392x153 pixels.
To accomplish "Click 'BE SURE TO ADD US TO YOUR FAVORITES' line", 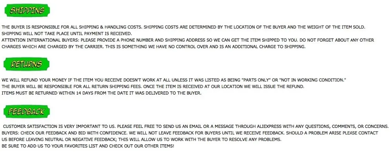I will [x=88, y=146].
